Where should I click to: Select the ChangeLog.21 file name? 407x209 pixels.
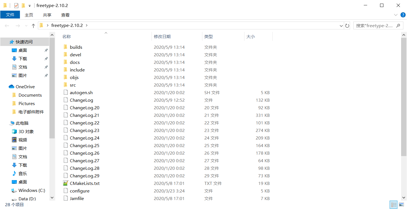(84, 115)
